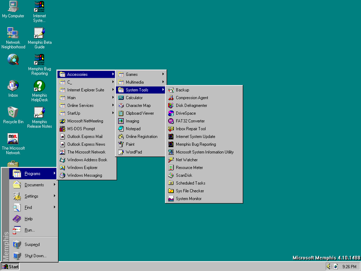The width and height of the screenshot is (361, 271).
Task: Open the Recycle Bin desktop icon
Action: [13, 113]
